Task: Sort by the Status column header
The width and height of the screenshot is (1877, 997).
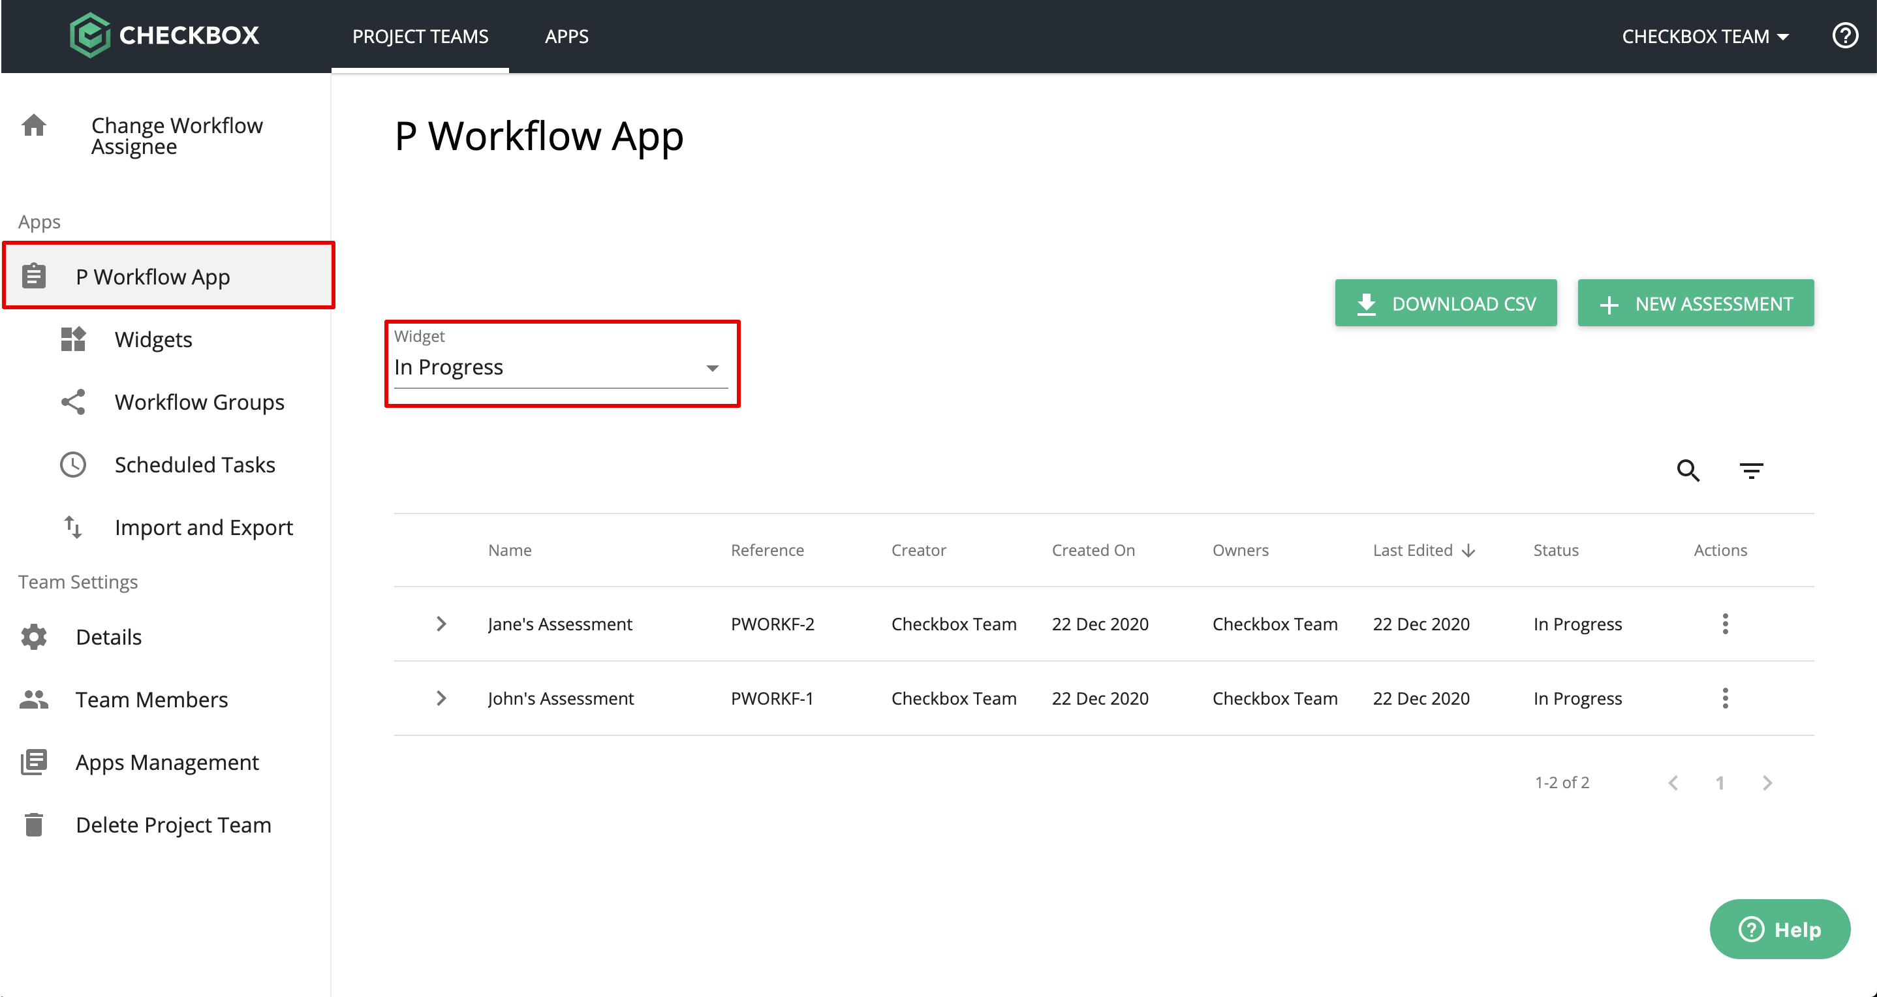Action: click(x=1556, y=551)
